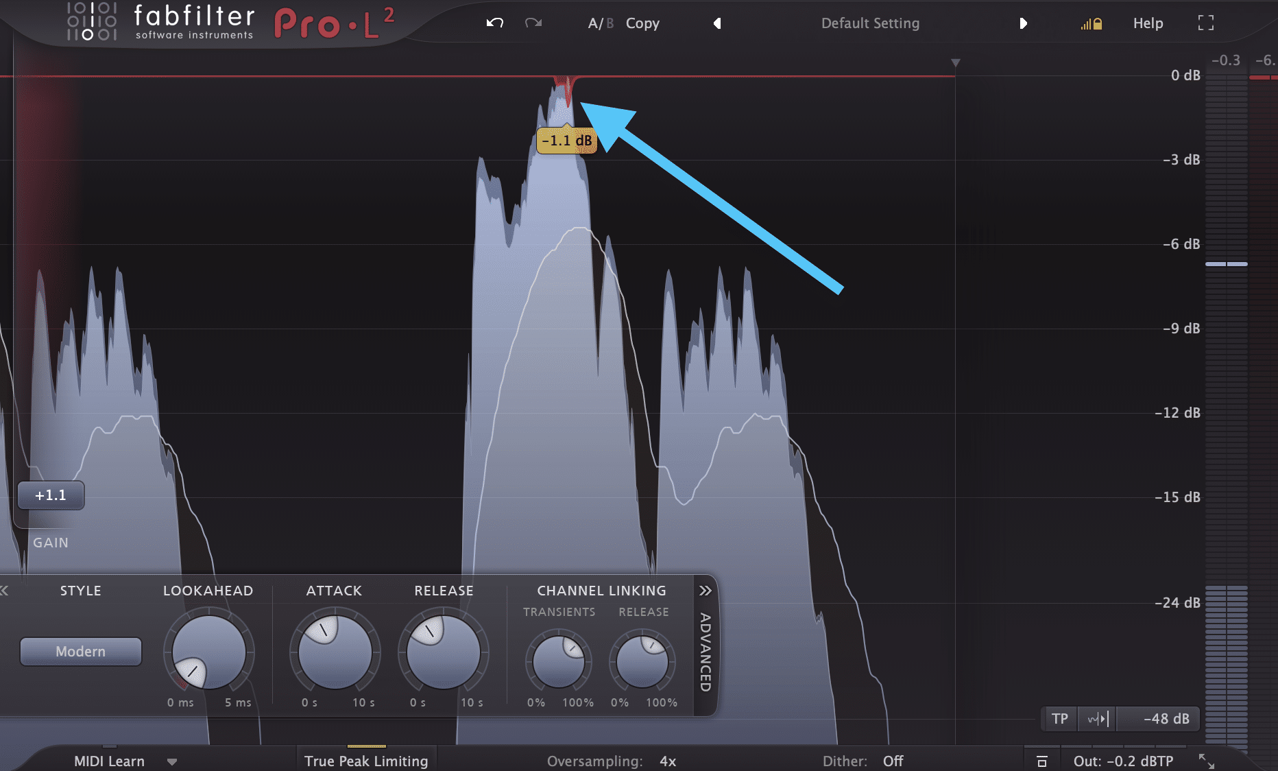Load next preset with right arrow
The width and height of the screenshot is (1278, 771).
pyautogui.click(x=1023, y=23)
